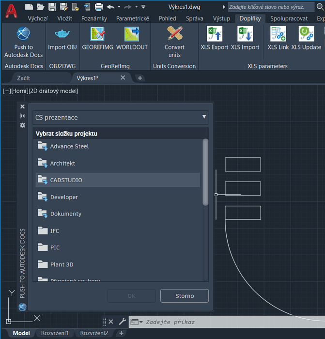This screenshot has width=325, height=339.
Task: Open palette properties gear icon
Action: tap(22, 125)
